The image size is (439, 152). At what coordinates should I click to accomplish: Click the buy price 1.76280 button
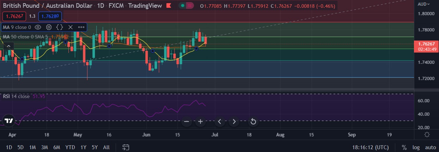(50, 16)
